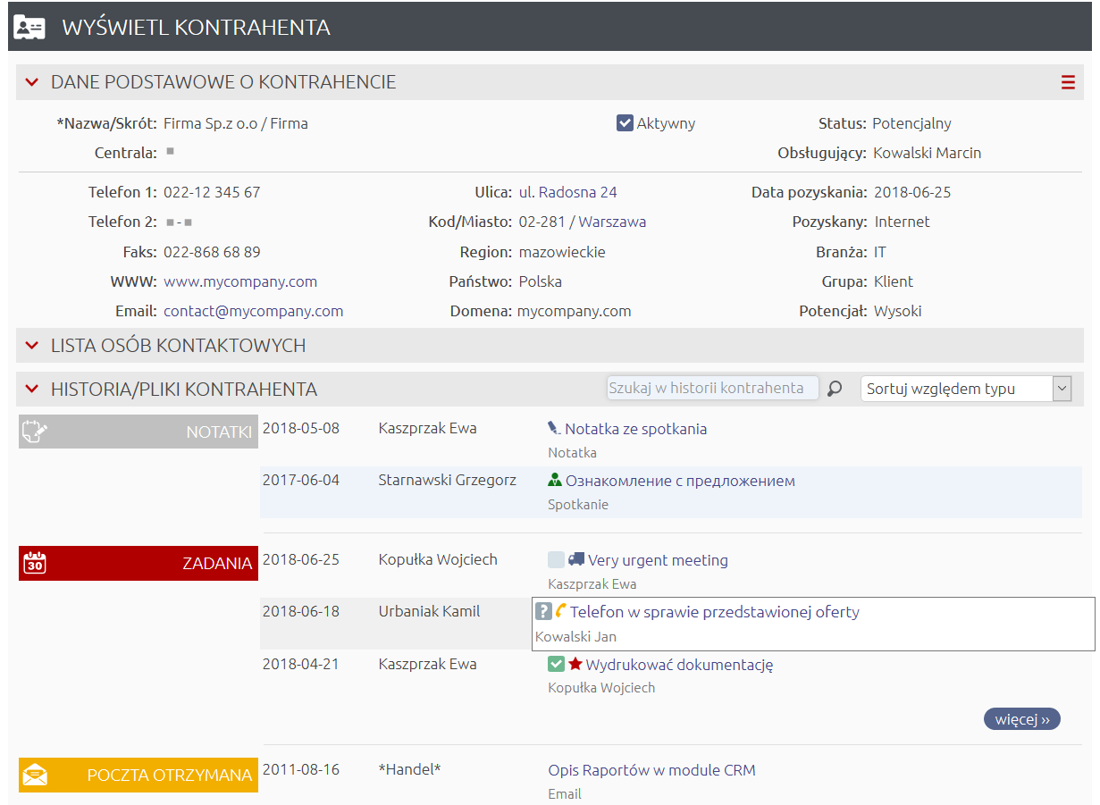The height and width of the screenshot is (805, 1100).
Task: Click the Domena value mycompany.com
Action: click(575, 311)
